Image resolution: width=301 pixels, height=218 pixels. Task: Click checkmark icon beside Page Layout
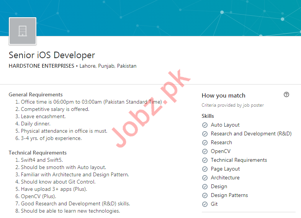click(x=204, y=169)
